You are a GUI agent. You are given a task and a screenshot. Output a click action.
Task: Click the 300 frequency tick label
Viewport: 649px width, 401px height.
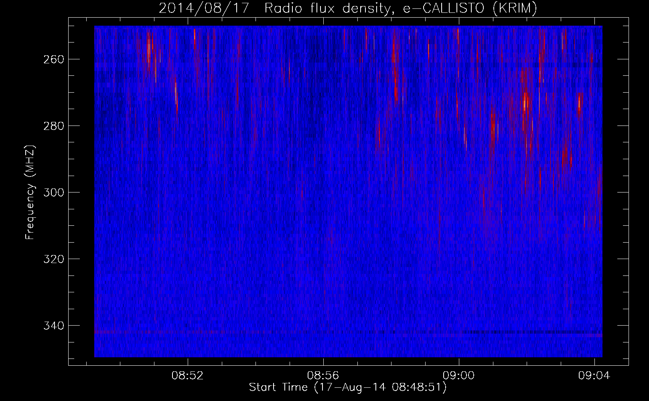(53, 192)
